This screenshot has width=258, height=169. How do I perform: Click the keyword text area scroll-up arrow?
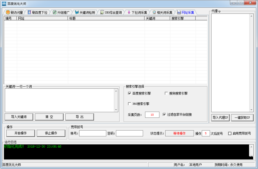[116, 91]
